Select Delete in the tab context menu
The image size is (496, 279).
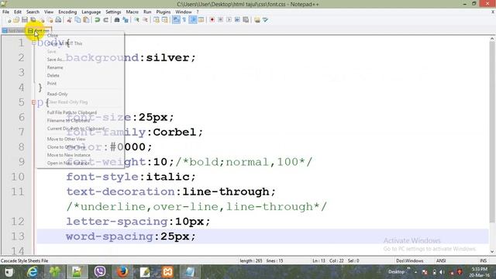tap(53, 76)
